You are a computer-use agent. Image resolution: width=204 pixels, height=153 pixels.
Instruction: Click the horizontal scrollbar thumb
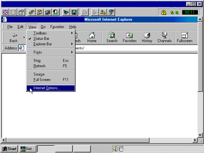[x=78, y=140]
